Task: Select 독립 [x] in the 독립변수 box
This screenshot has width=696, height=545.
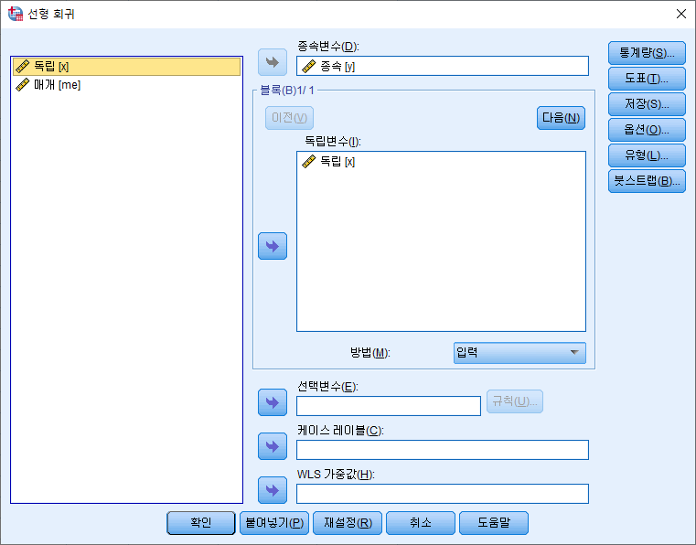Action: pyautogui.click(x=441, y=162)
